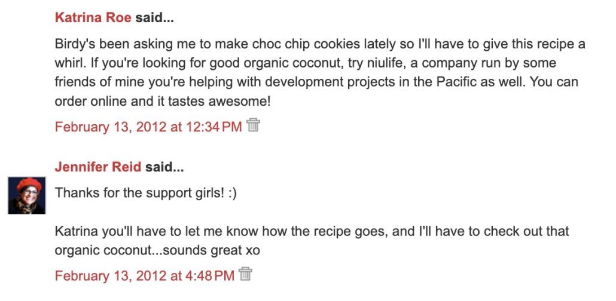This screenshot has height=301, width=616.
Task: Click Jennifer Reid's avatar photo
Action: tap(27, 195)
